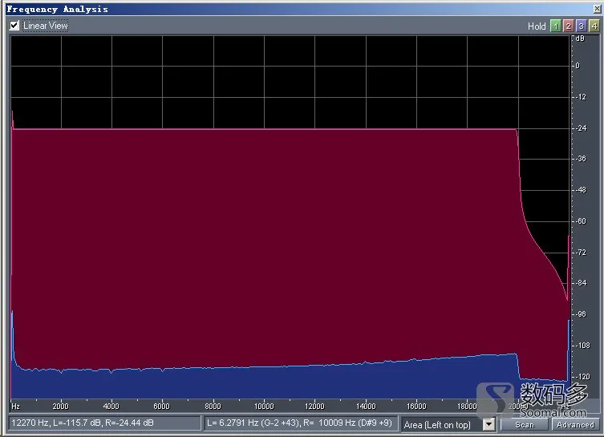This screenshot has width=604, height=437.
Task: Toggle Hold button 4 (yellow)
Action: pos(594,26)
